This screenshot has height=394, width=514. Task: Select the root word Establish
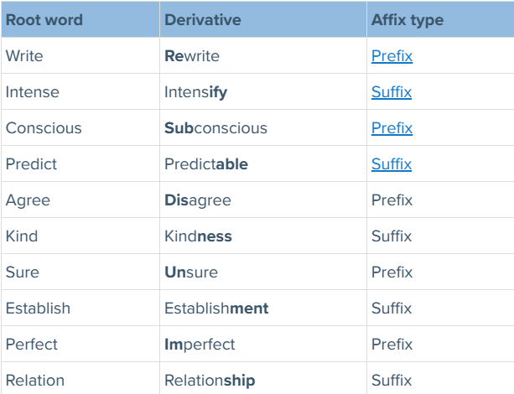(x=38, y=308)
